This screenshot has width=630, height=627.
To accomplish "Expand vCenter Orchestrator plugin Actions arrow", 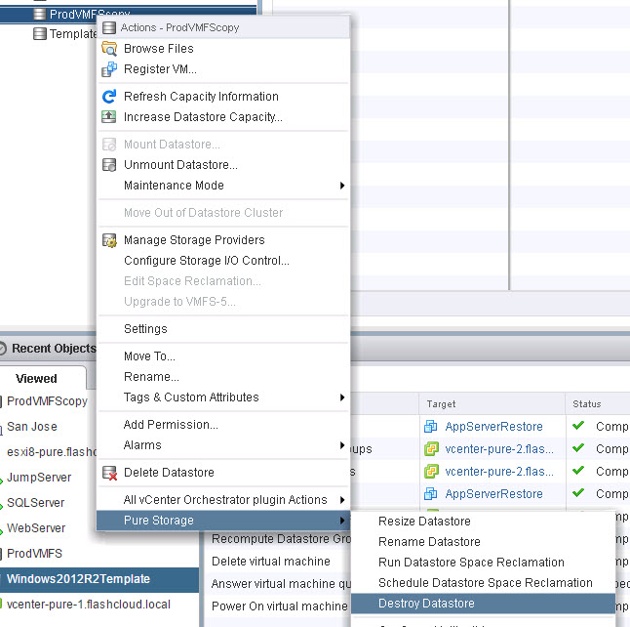I will pos(342,500).
